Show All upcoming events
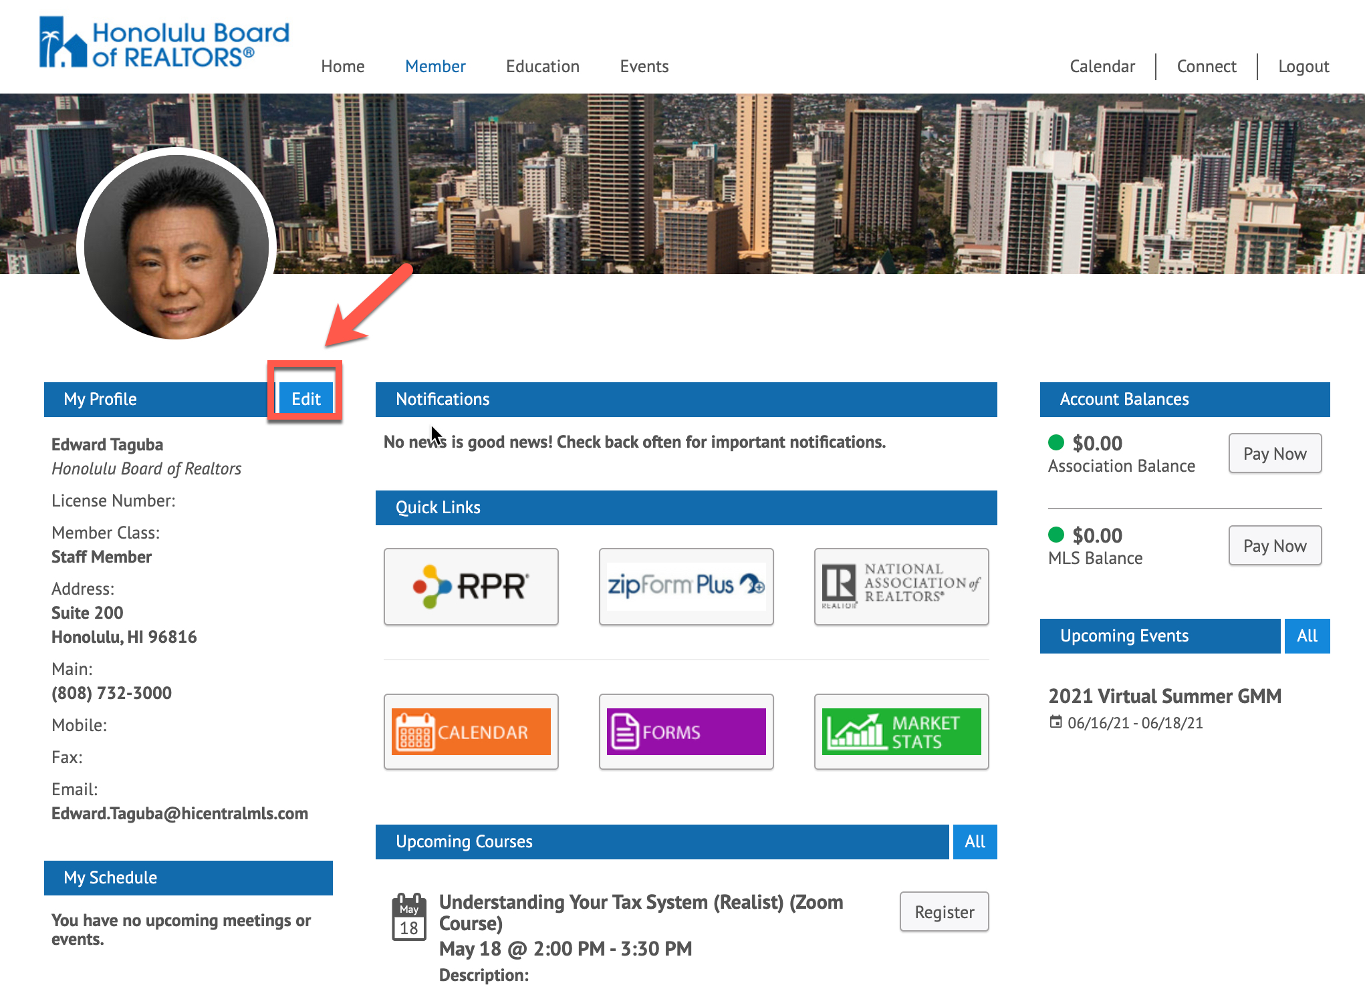The height and width of the screenshot is (993, 1365). pyautogui.click(x=1306, y=635)
